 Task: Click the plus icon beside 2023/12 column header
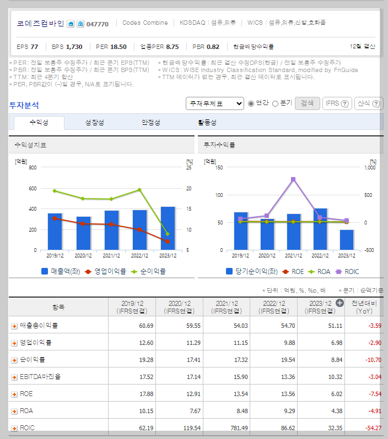pyautogui.click(x=339, y=303)
